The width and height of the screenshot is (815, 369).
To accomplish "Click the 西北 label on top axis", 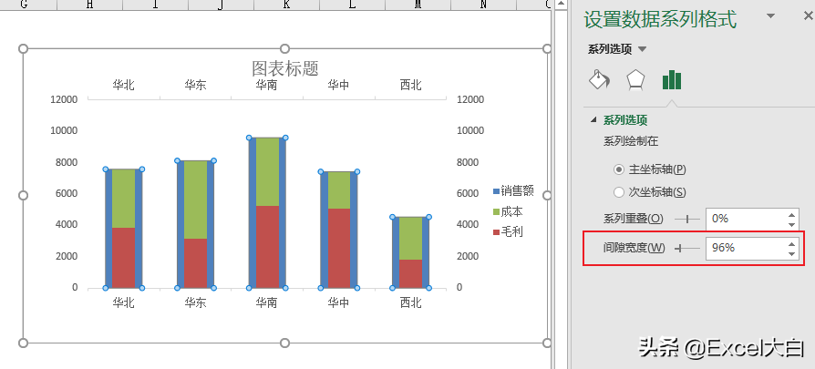I will point(410,86).
